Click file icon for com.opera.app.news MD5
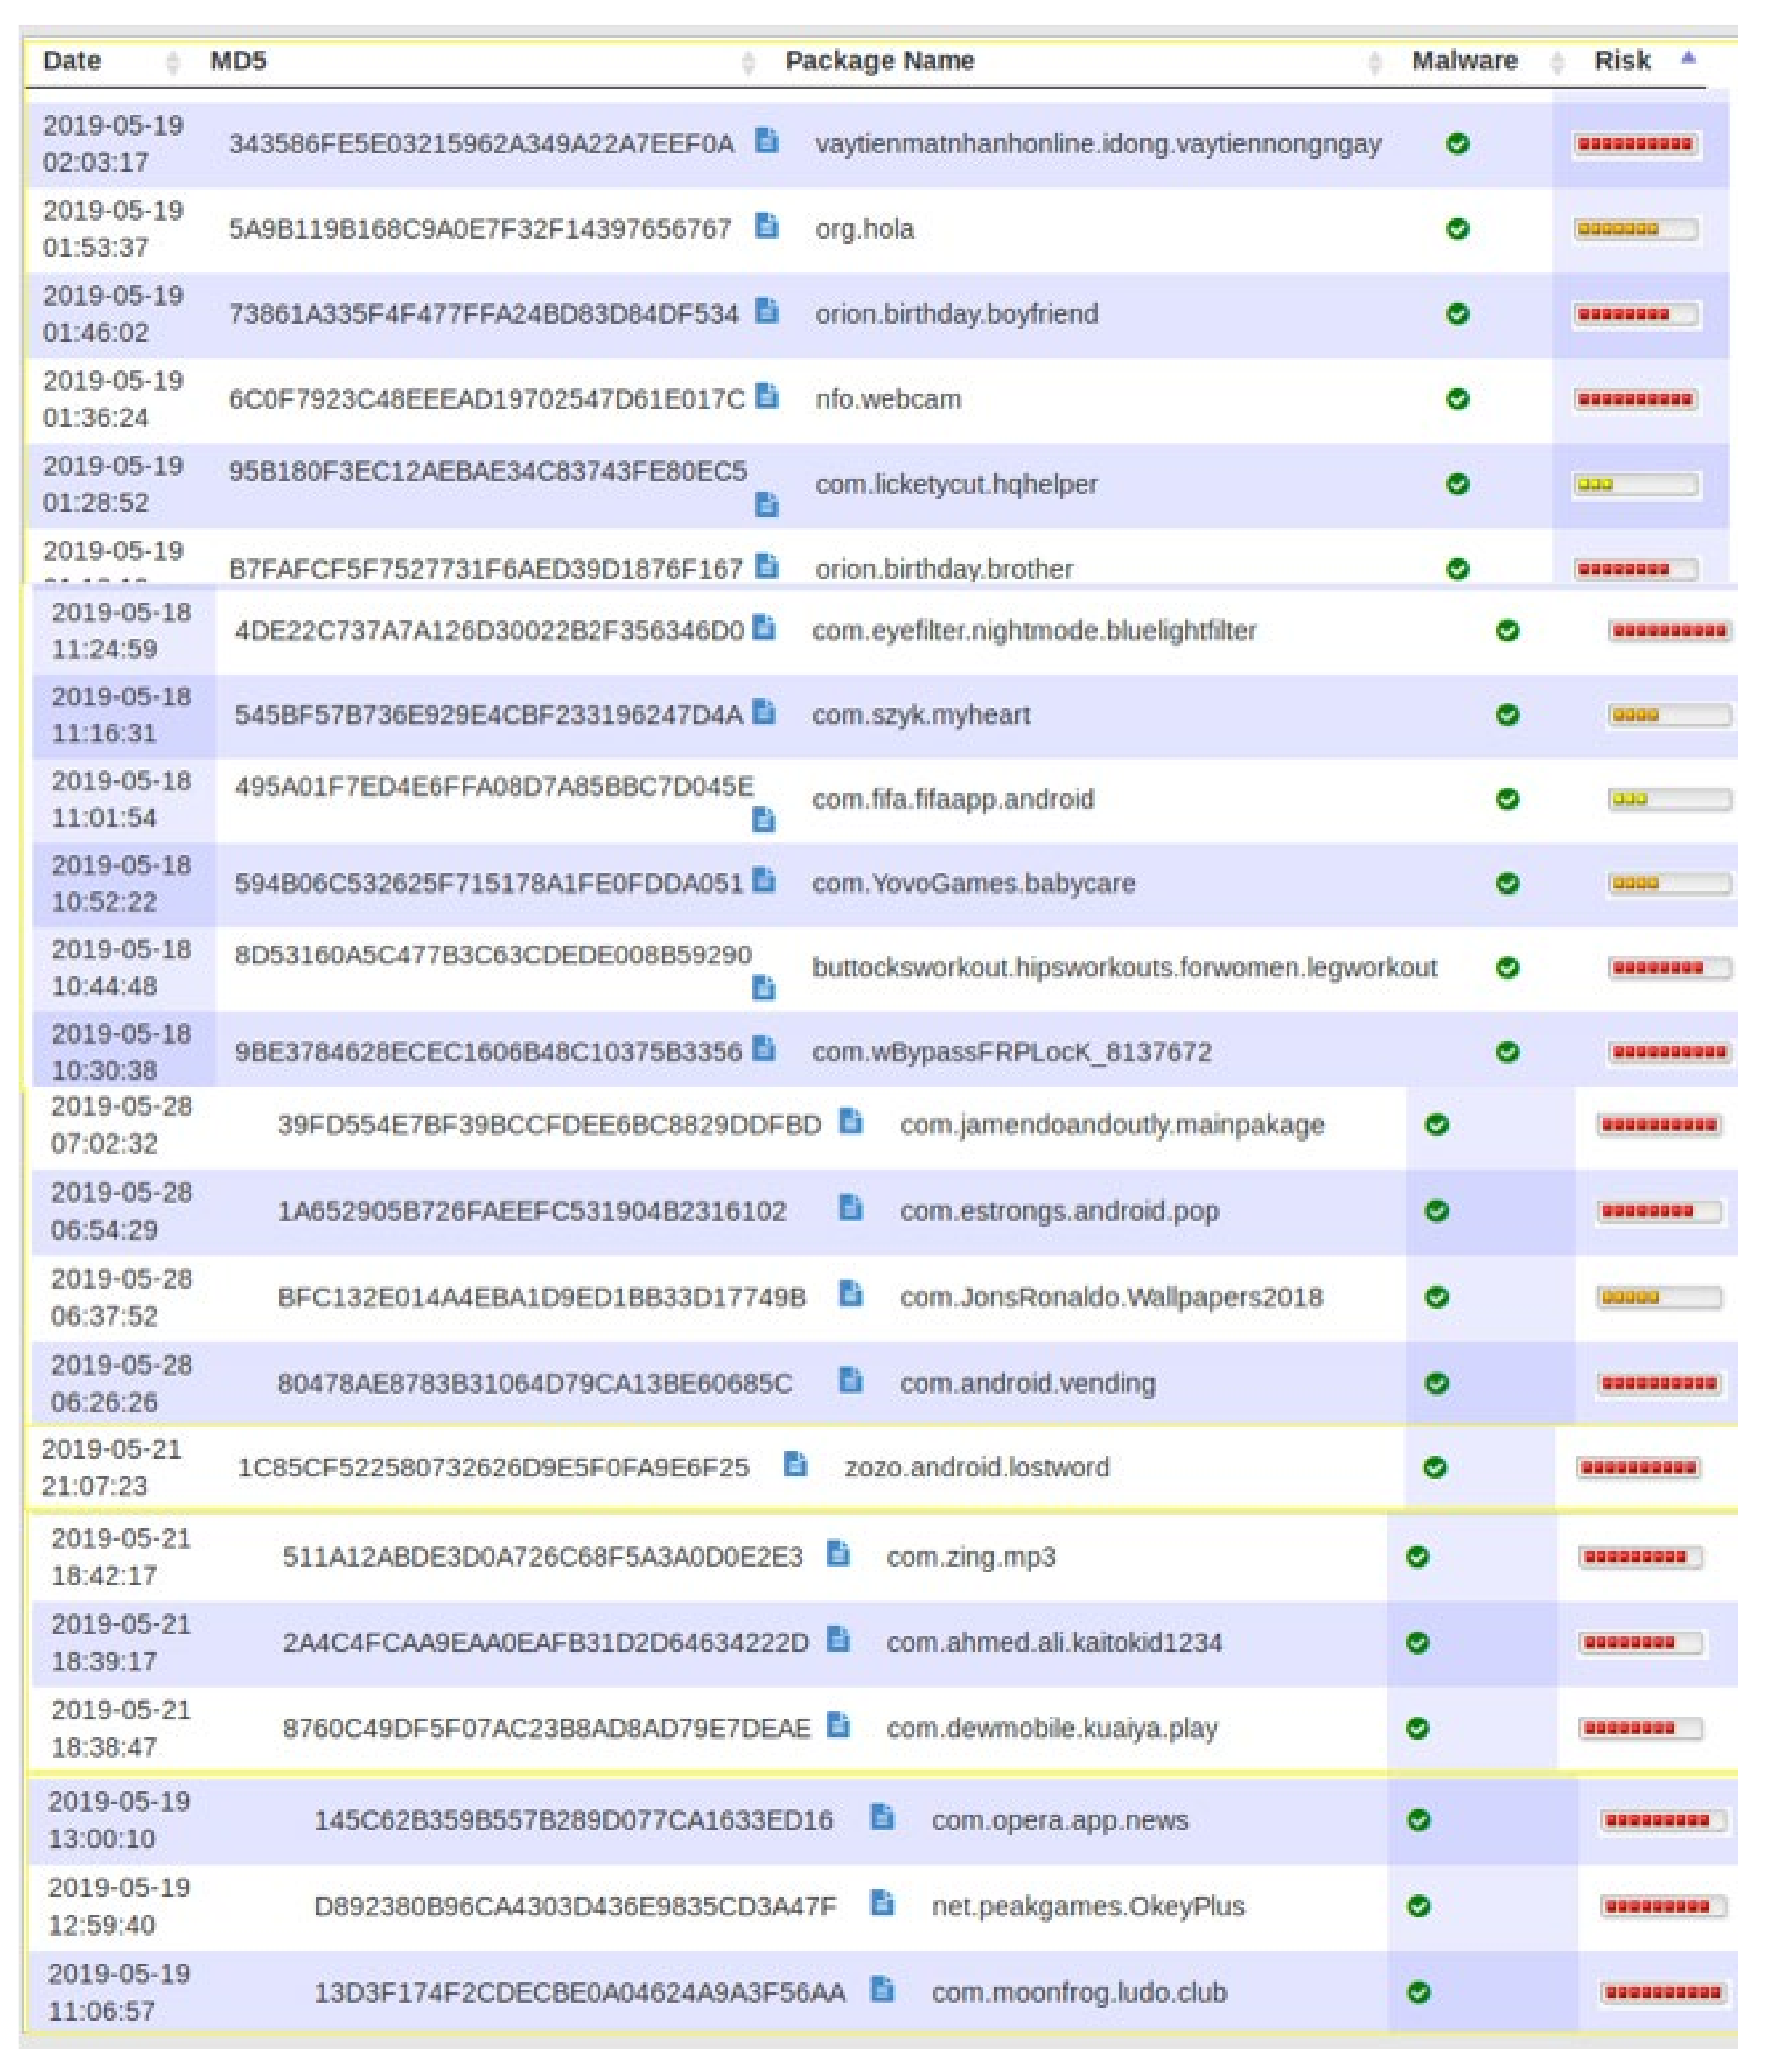Viewport: 1775px width, 2072px height. (x=881, y=1816)
